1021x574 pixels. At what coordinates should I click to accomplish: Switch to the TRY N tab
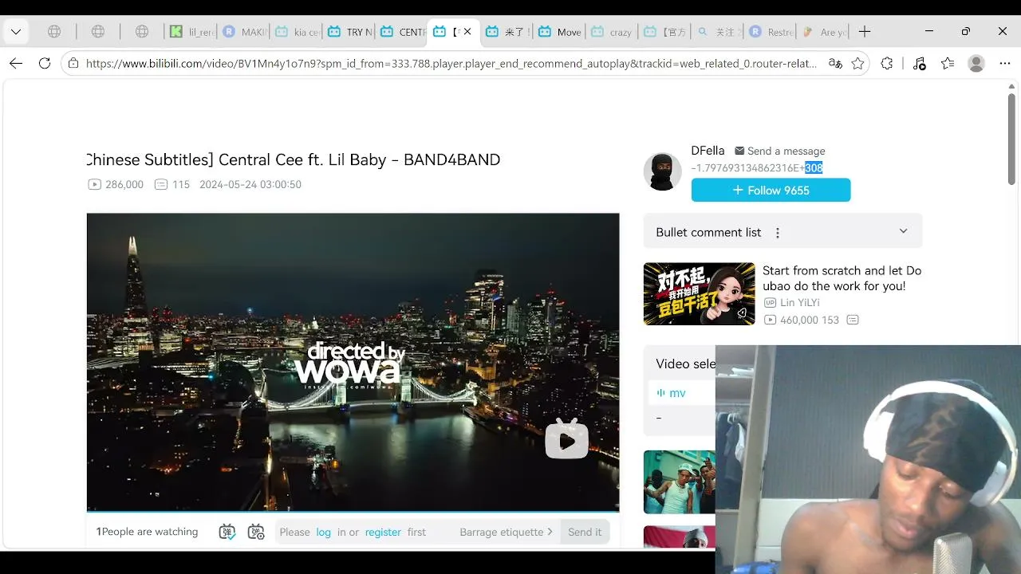click(349, 32)
